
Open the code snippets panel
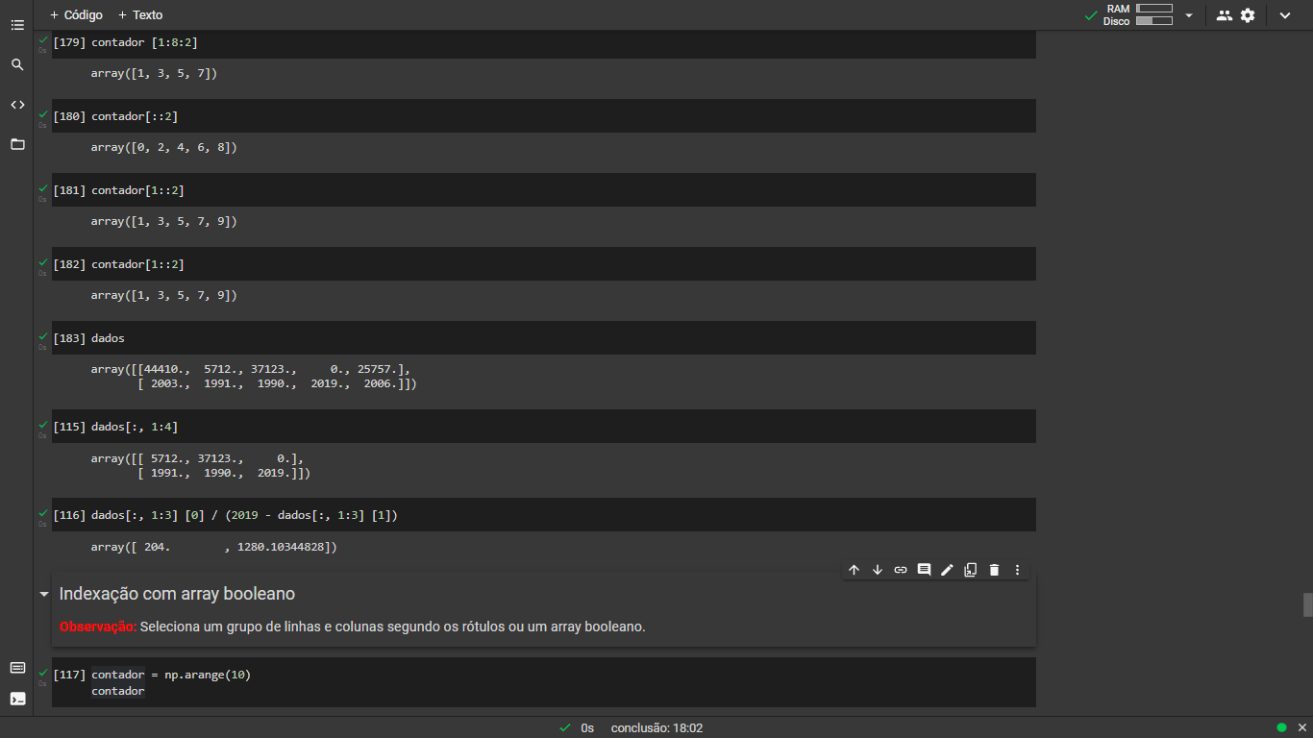[17, 105]
